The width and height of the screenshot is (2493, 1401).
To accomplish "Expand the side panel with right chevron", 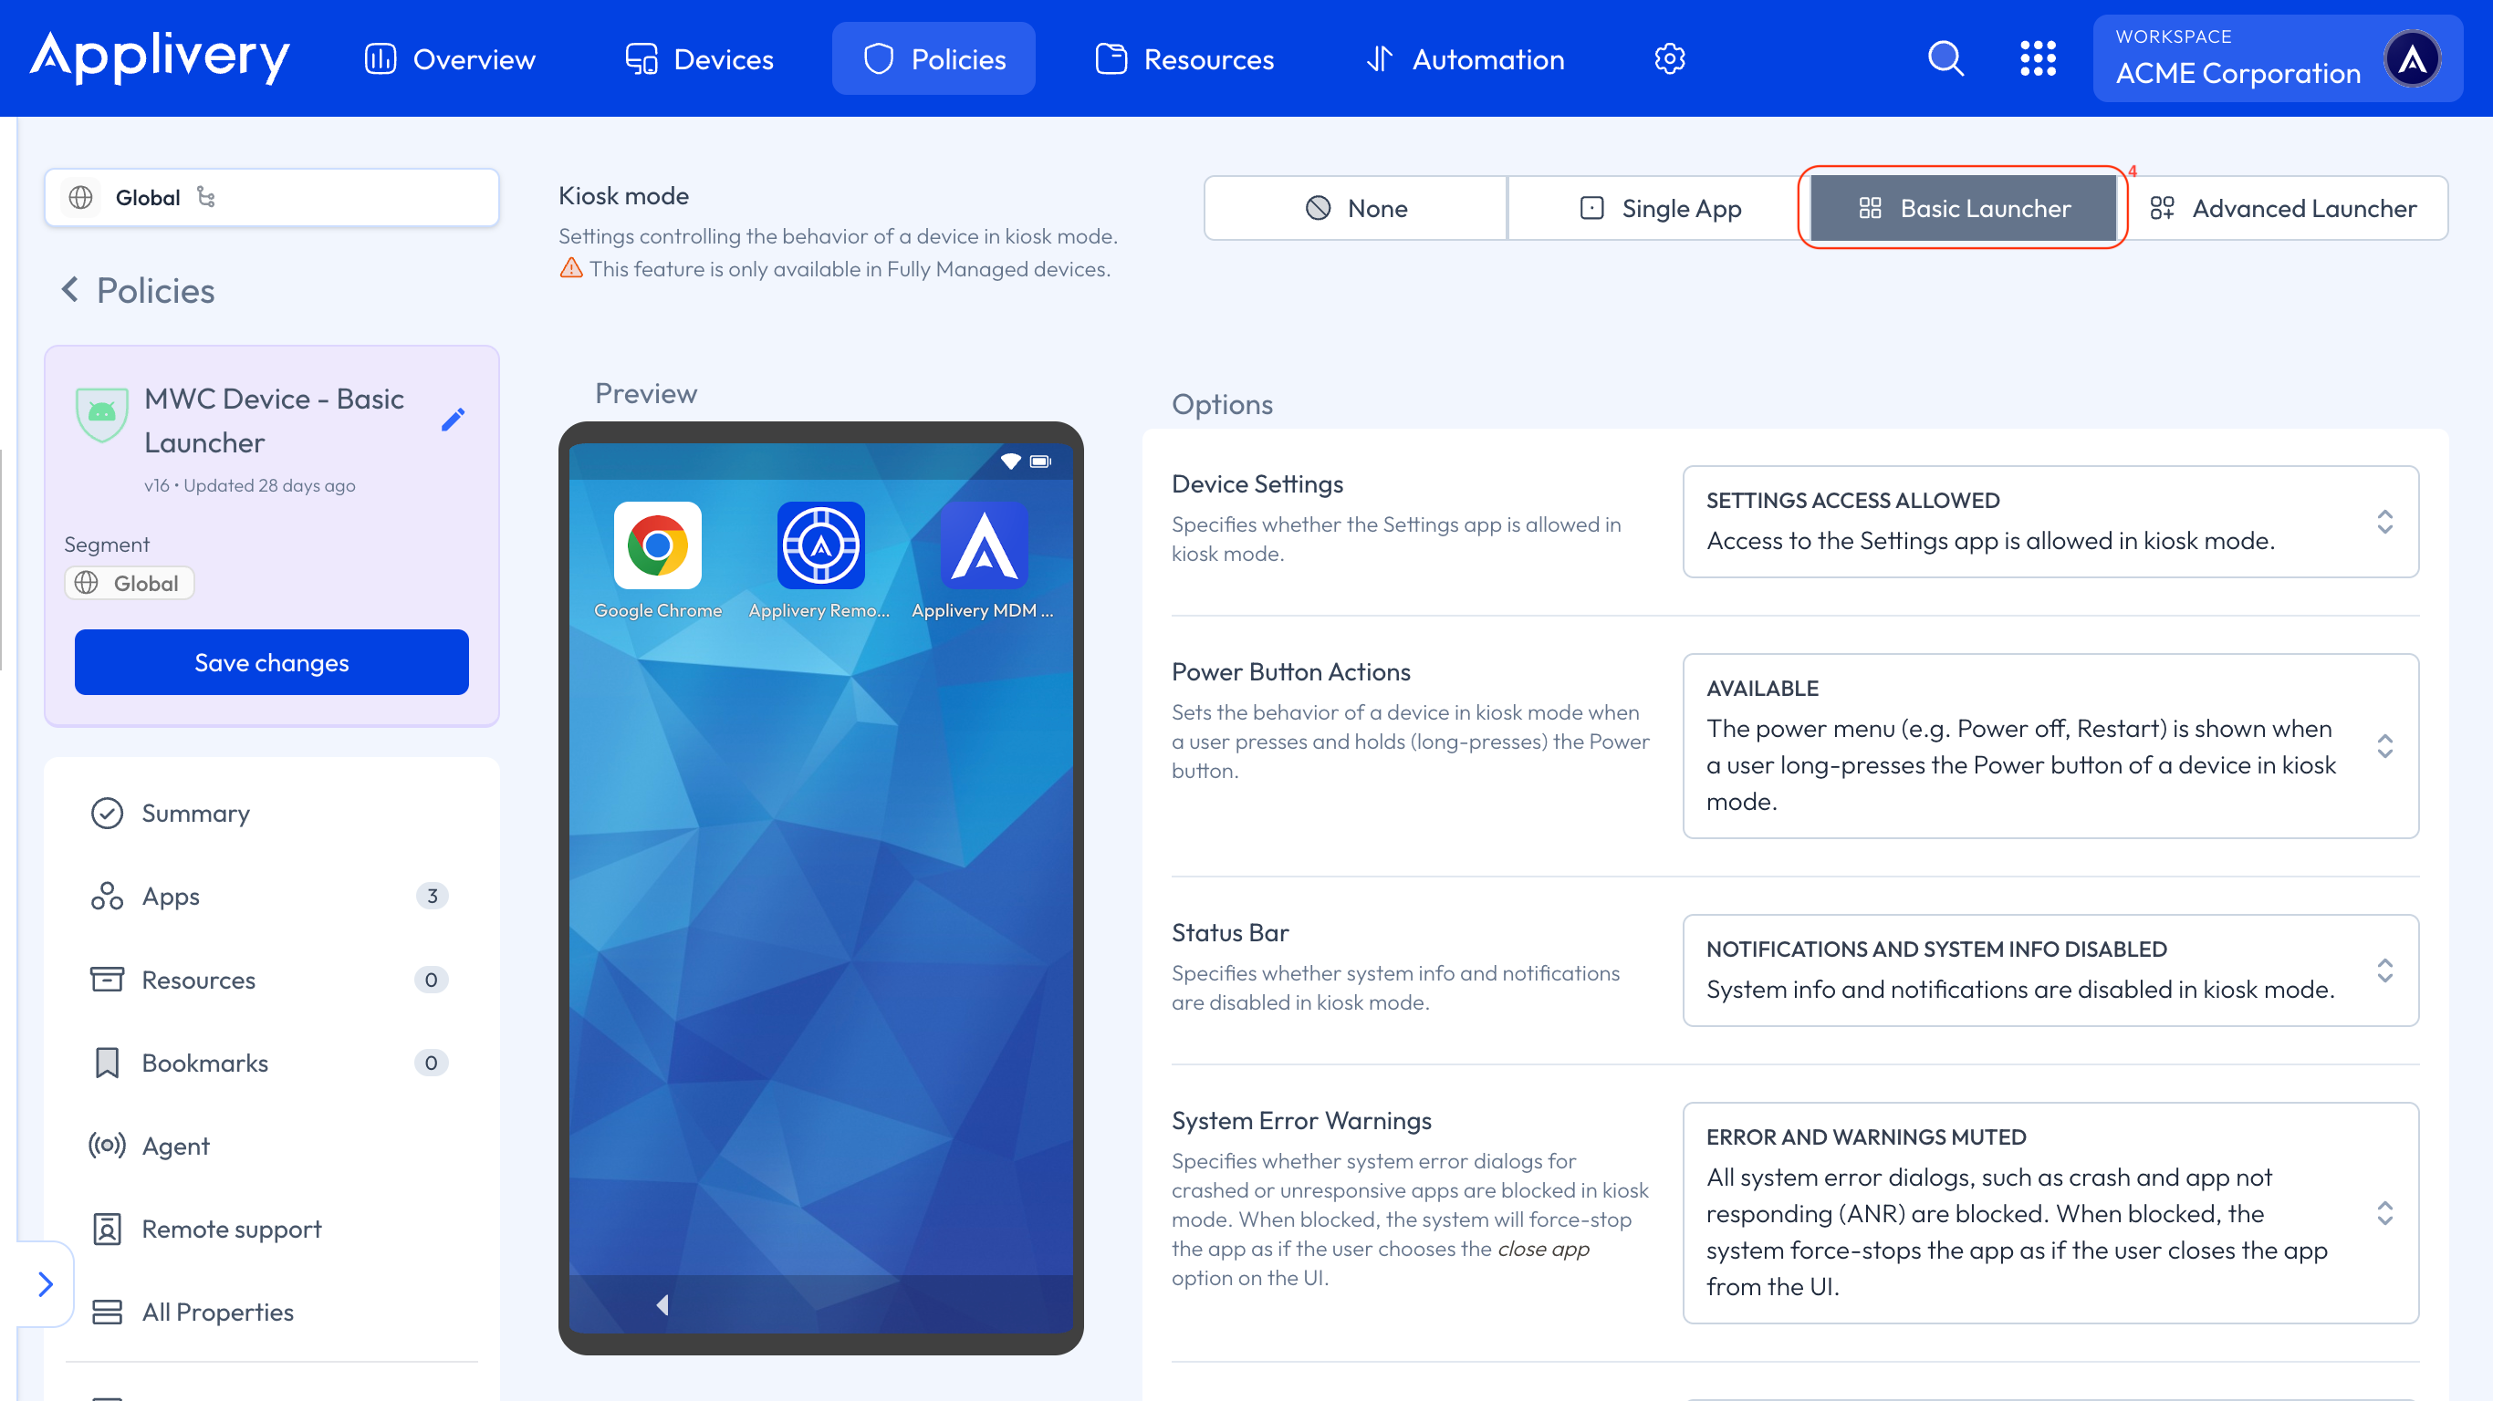I will (46, 1283).
